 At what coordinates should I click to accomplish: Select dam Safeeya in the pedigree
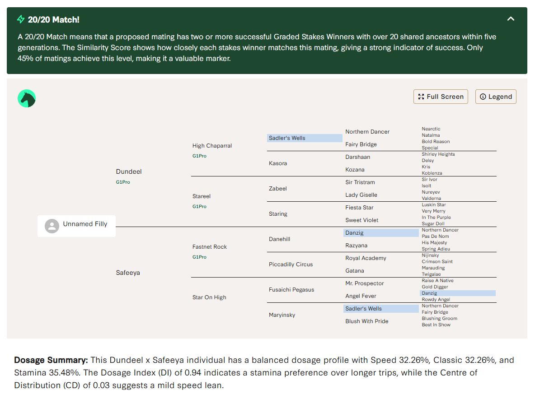click(128, 273)
